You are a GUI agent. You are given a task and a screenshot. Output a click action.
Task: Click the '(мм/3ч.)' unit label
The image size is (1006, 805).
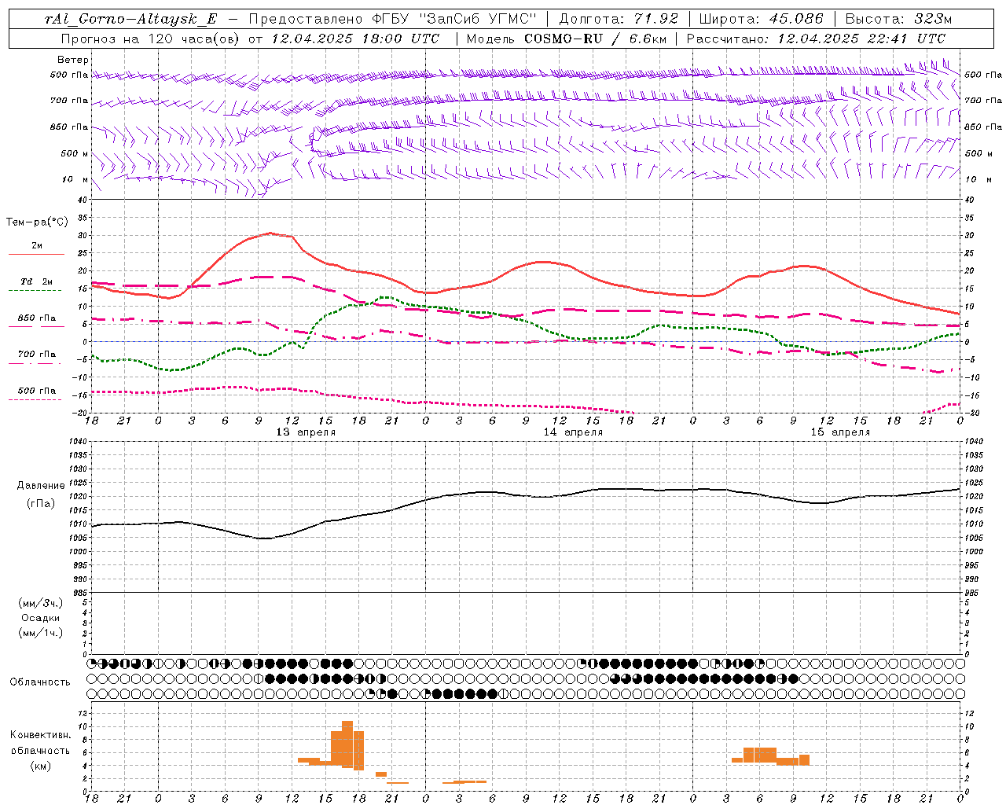tap(41, 603)
